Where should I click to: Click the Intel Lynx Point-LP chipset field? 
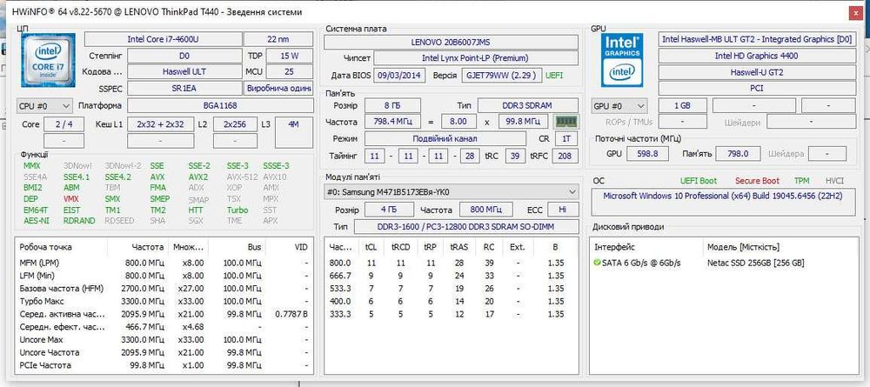(x=476, y=58)
